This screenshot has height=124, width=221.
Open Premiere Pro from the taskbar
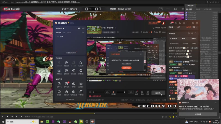(x=53, y=122)
